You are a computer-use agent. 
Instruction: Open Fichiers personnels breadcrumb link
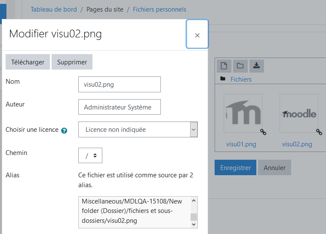point(160,9)
